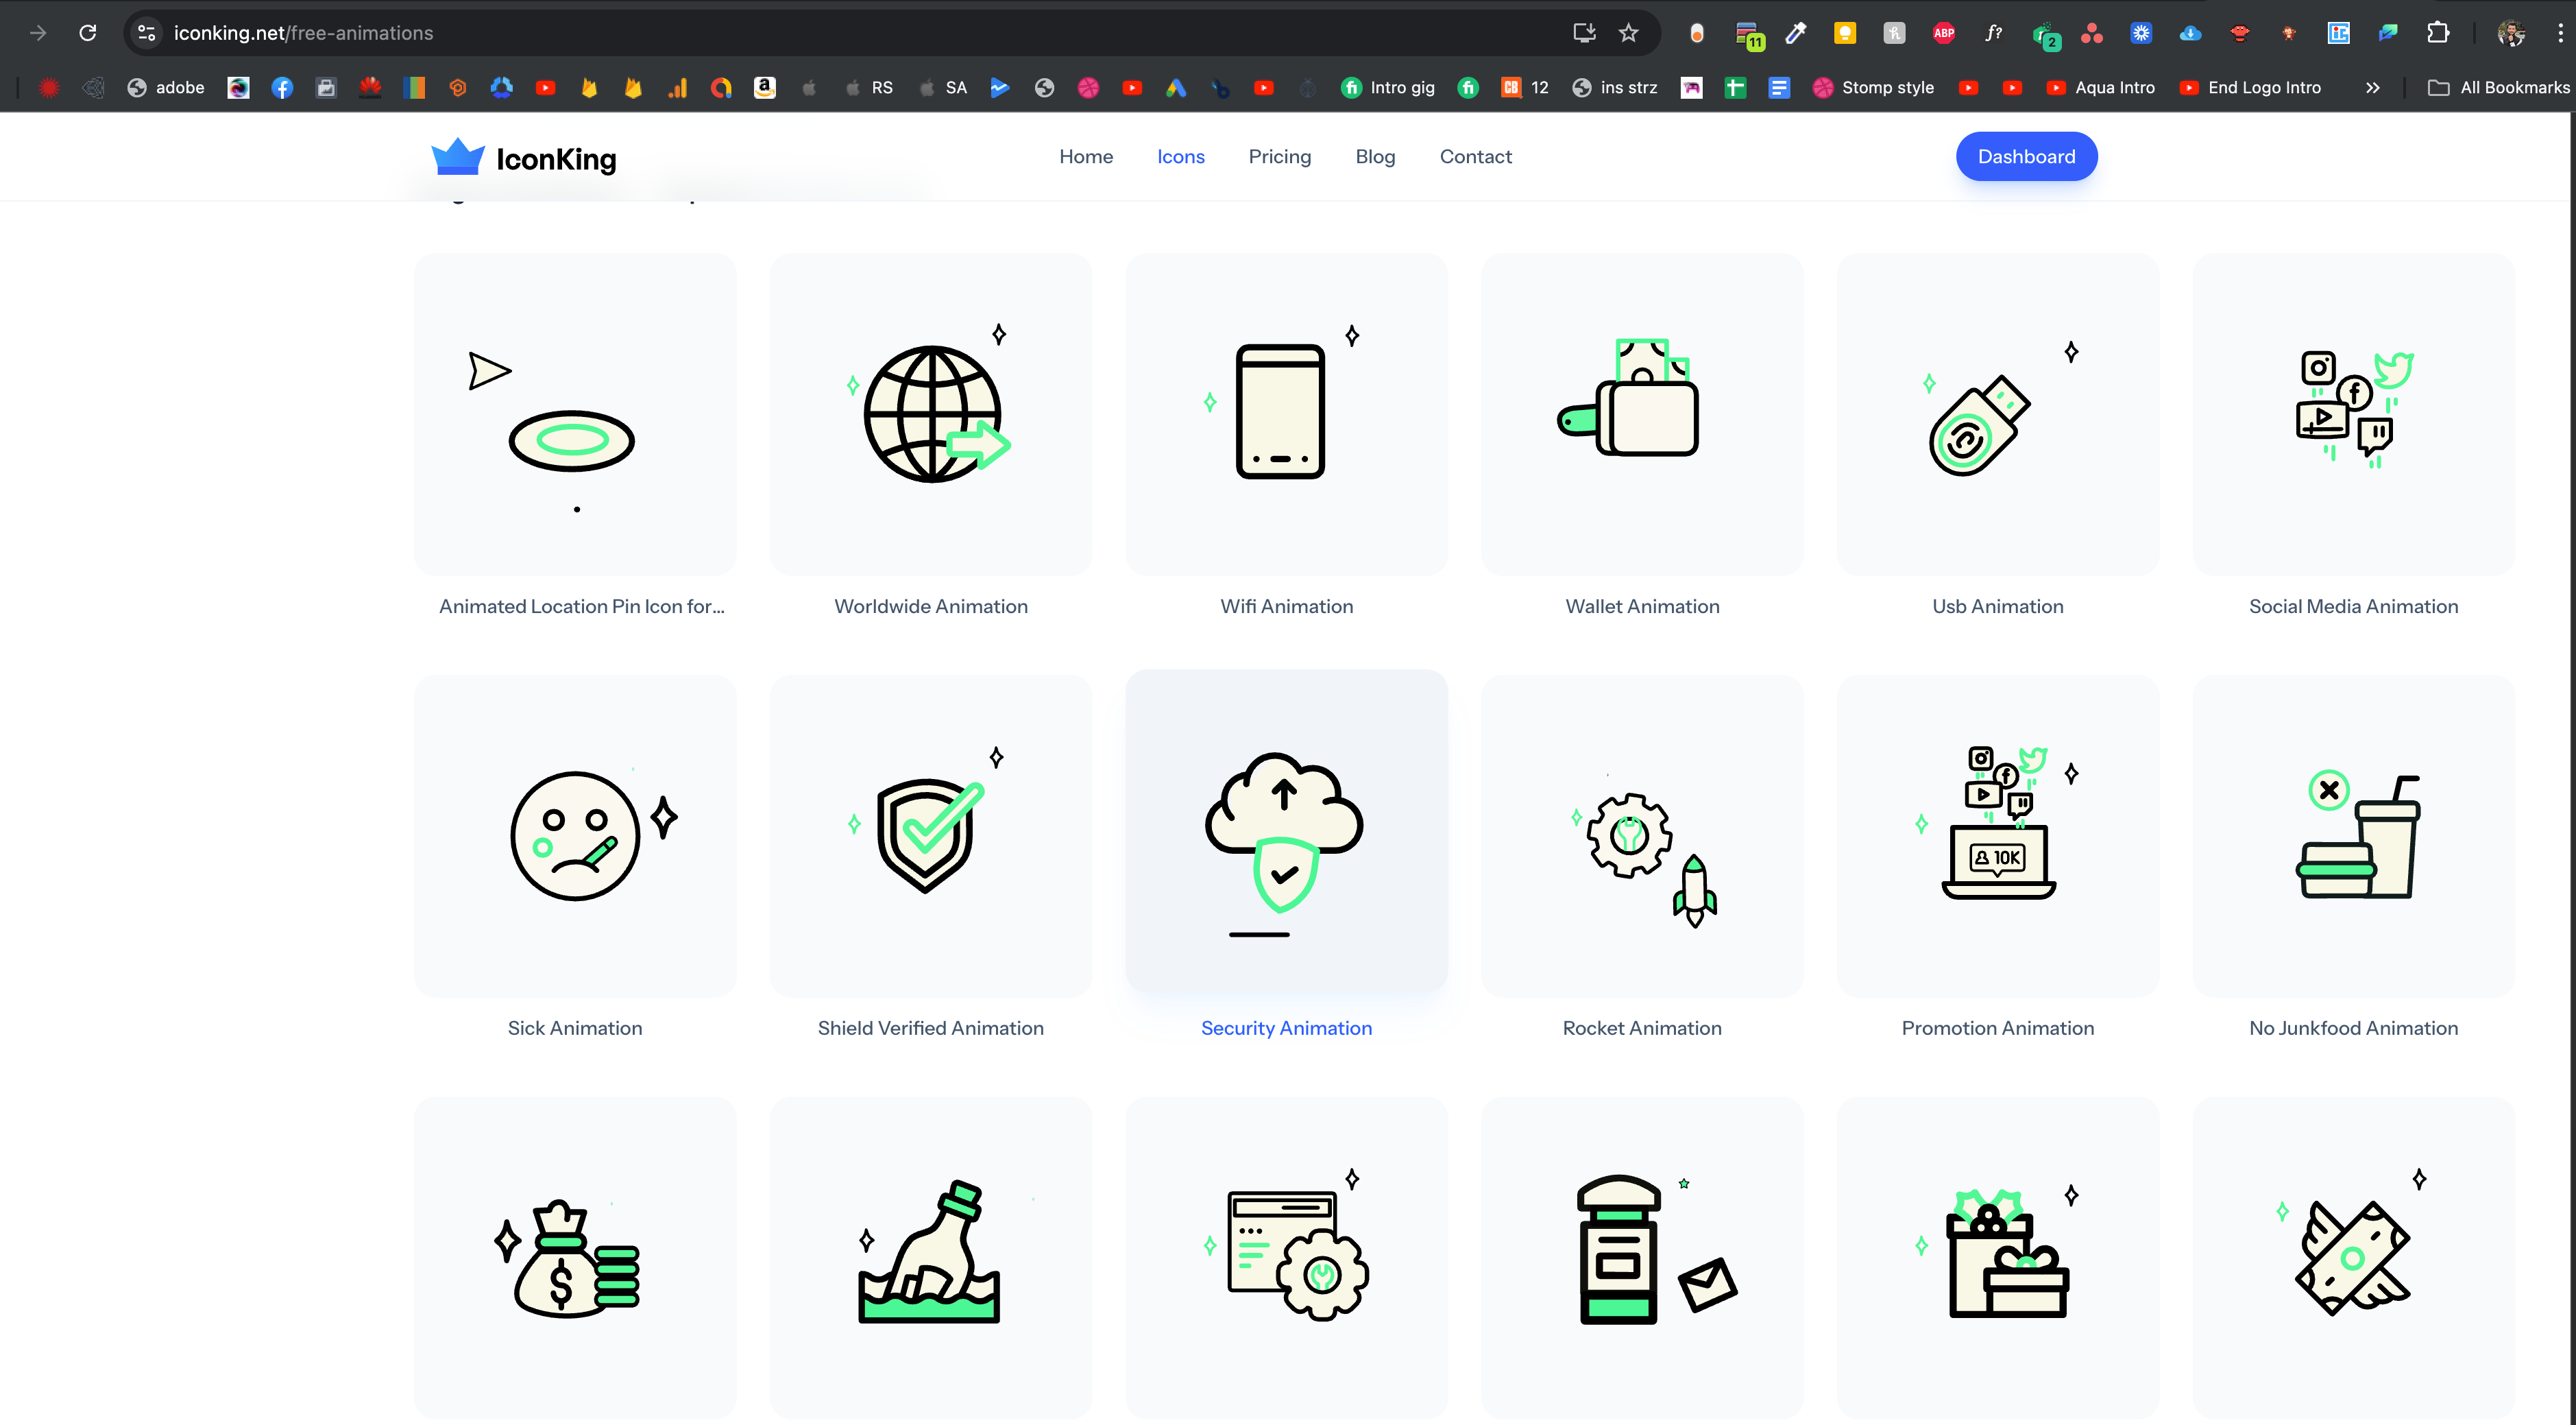Click the forward navigation arrow
This screenshot has height=1425, width=2576.
38,32
